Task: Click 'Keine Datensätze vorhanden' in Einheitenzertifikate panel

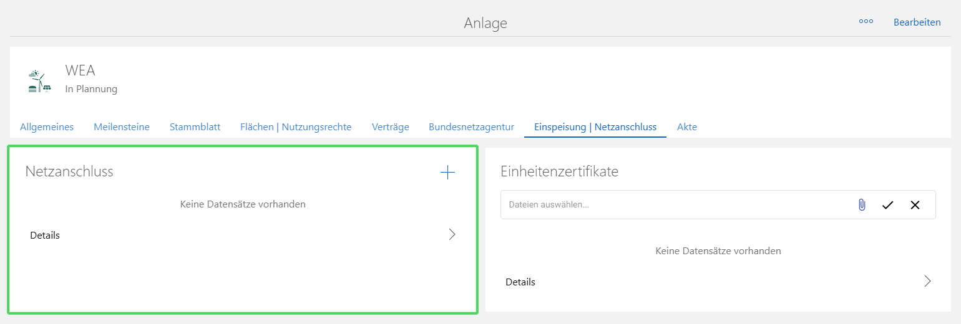Action: point(718,250)
